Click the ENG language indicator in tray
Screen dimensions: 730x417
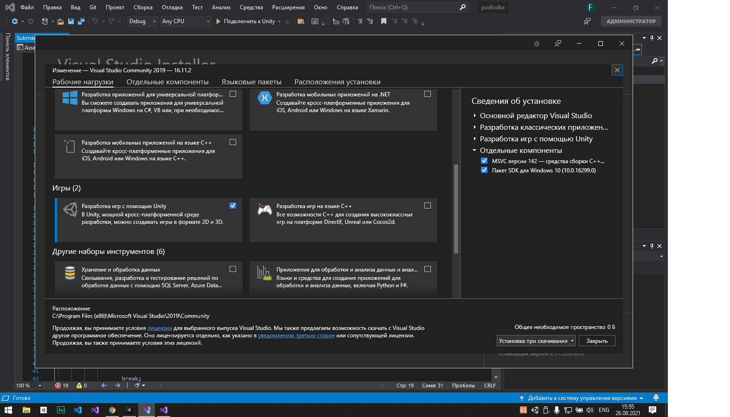tap(604, 410)
